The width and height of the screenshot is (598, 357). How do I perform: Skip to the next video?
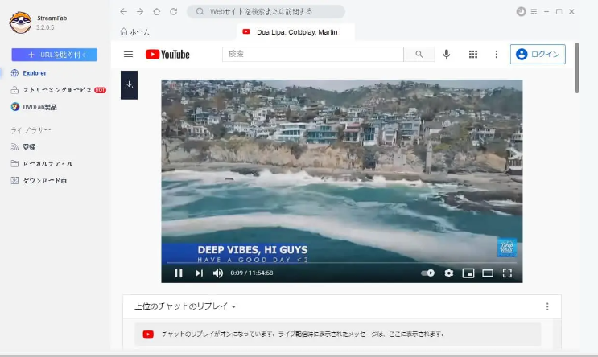click(199, 273)
